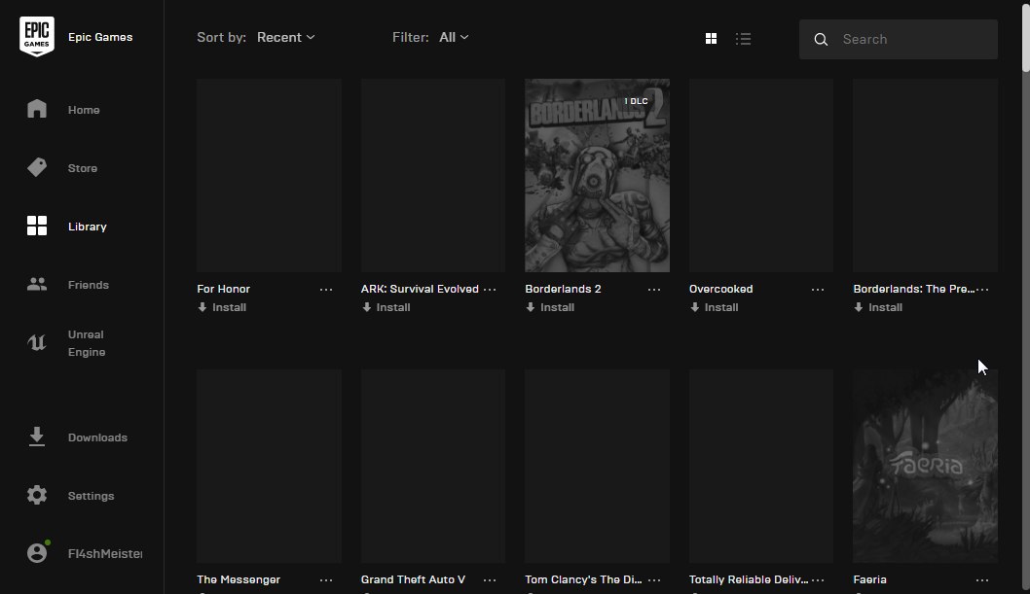This screenshot has height=594, width=1030.
Task: Click the Faeria title text
Action: click(869, 579)
